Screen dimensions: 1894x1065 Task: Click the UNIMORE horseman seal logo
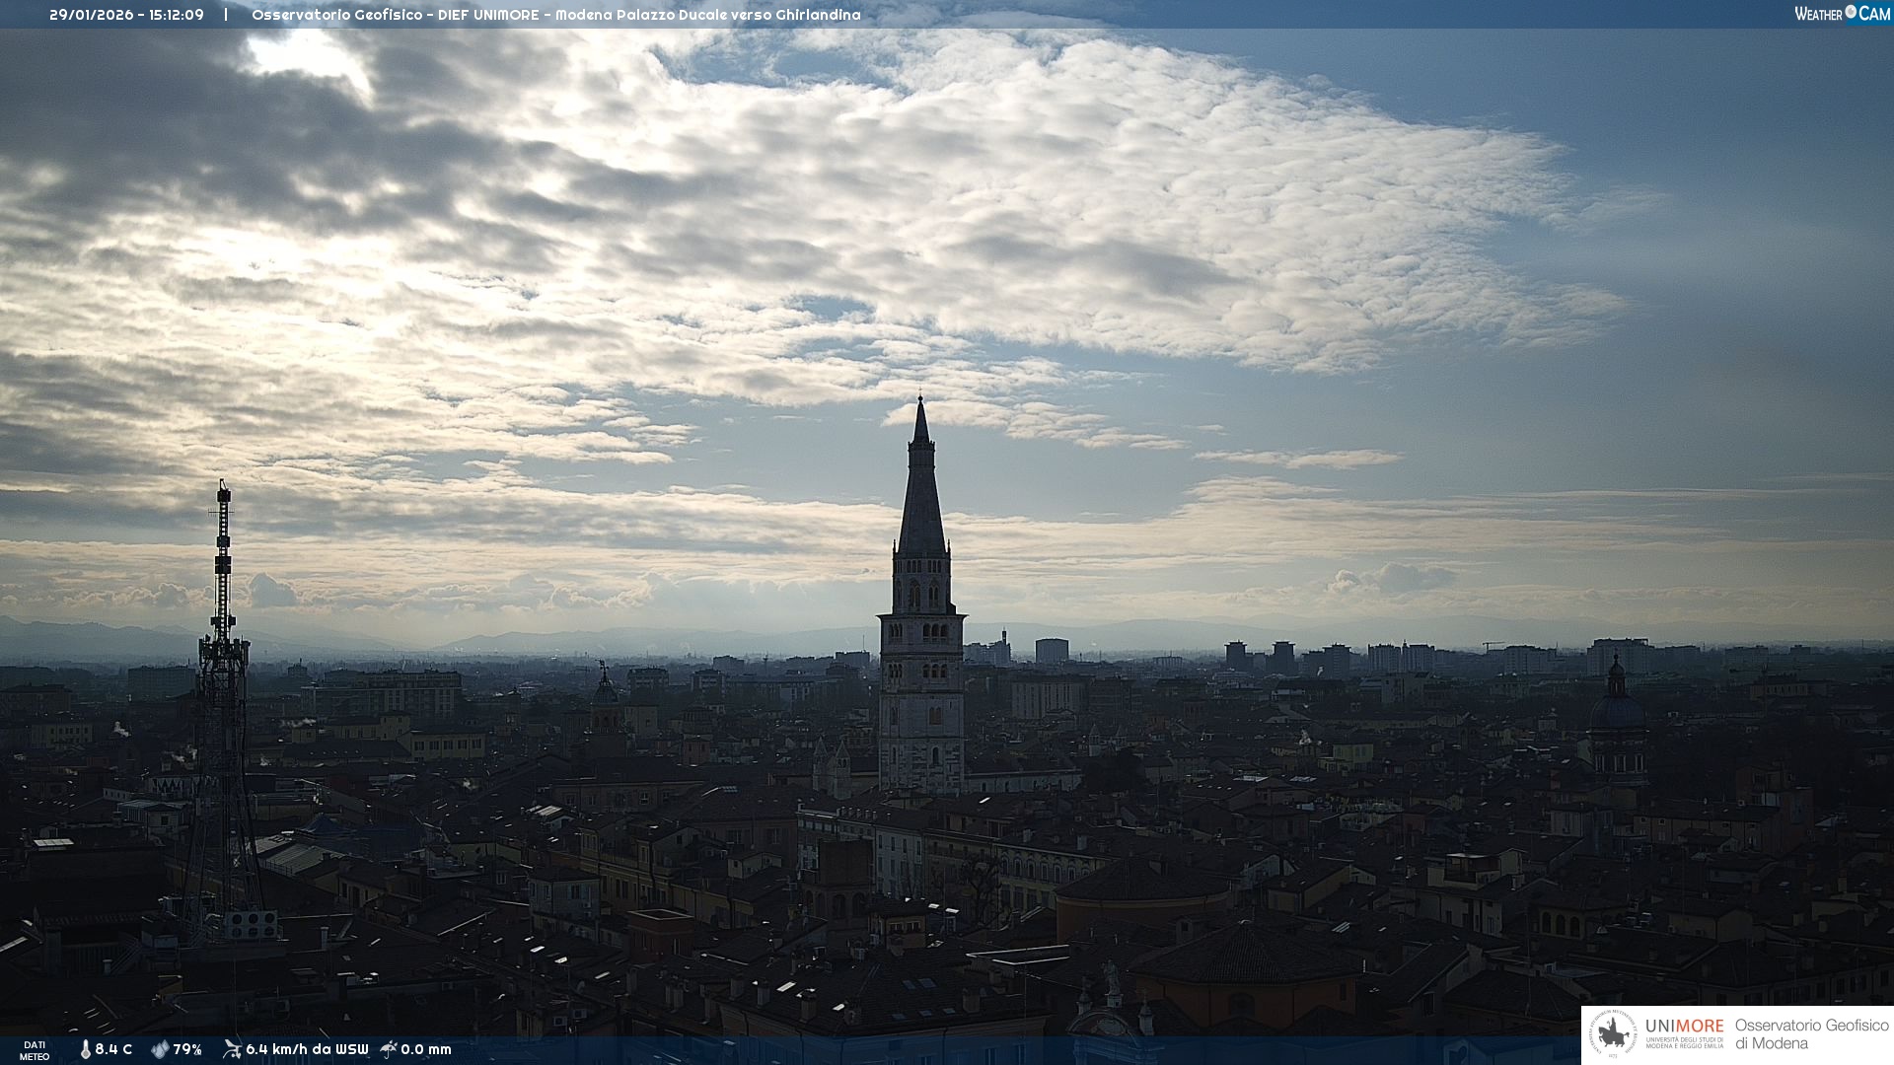pyautogui.click(x=1613, y=1034)
